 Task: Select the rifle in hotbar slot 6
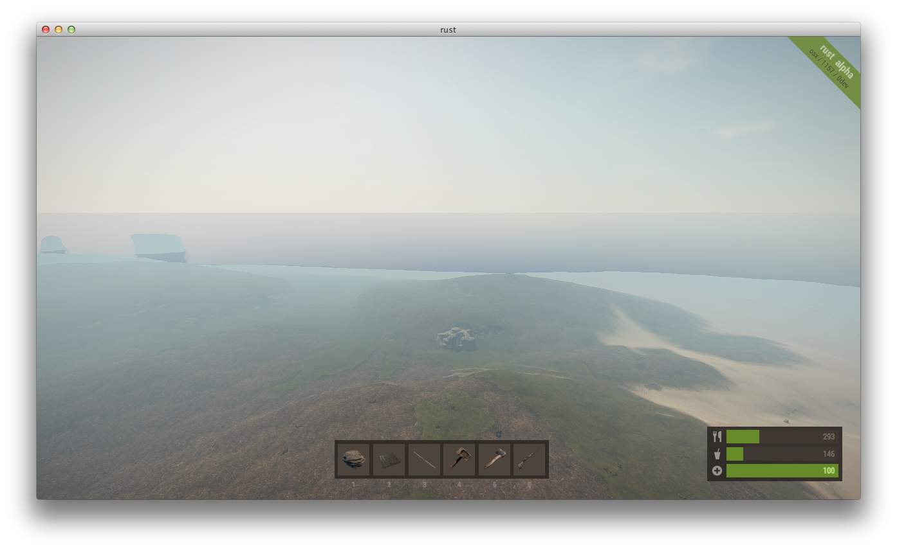pos(529,459)
